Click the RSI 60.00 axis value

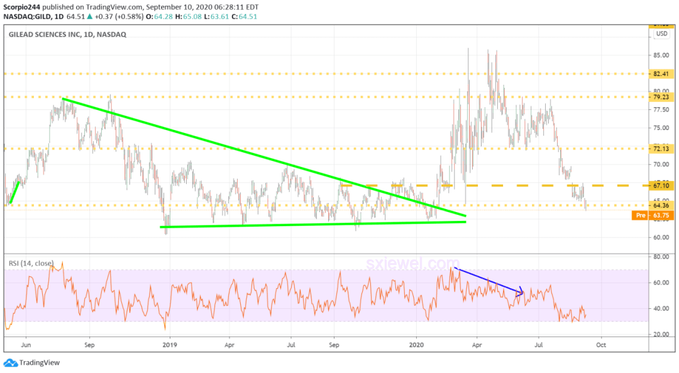pyautogui.click(x=661, y=283)
